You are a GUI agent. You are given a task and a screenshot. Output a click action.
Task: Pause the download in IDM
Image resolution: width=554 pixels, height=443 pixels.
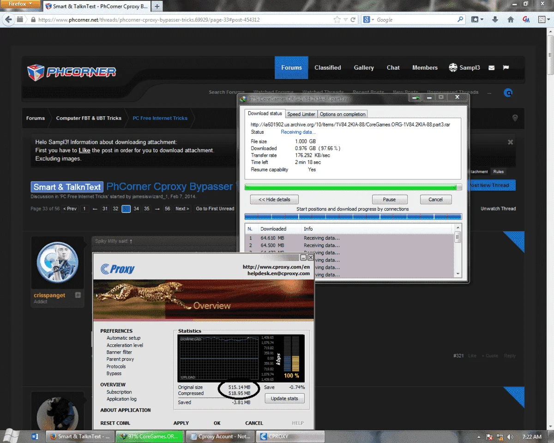click(x=389, y=199)
